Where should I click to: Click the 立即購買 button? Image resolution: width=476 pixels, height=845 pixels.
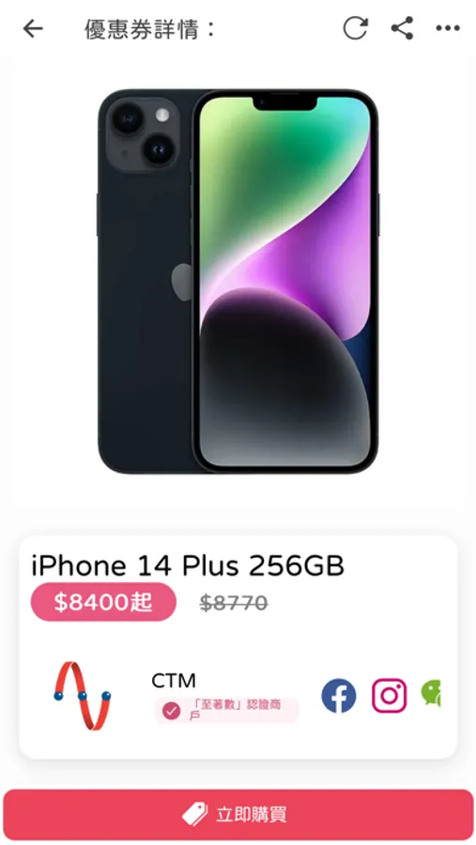click(x=238, y=814)
